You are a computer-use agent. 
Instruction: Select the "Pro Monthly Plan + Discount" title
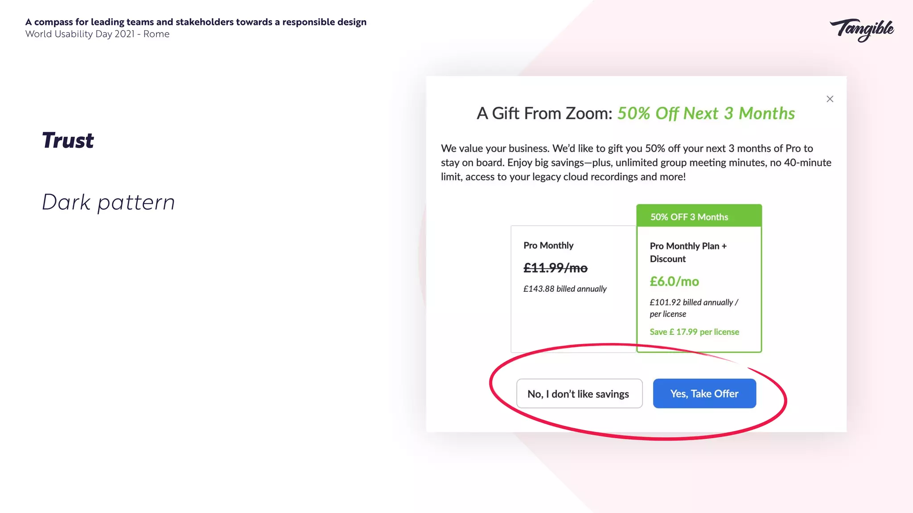[688, 252]
